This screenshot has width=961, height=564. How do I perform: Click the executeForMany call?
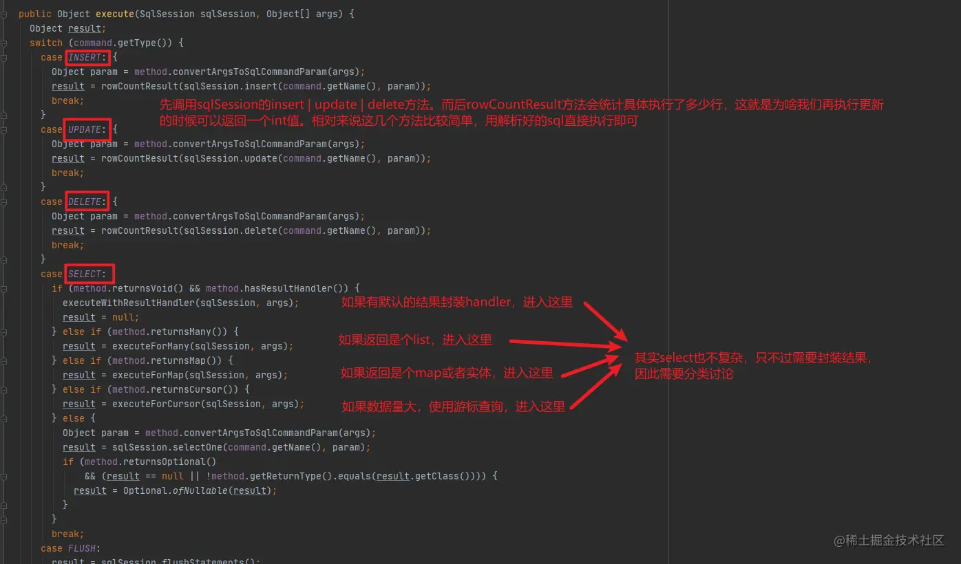tap(151, 346)
